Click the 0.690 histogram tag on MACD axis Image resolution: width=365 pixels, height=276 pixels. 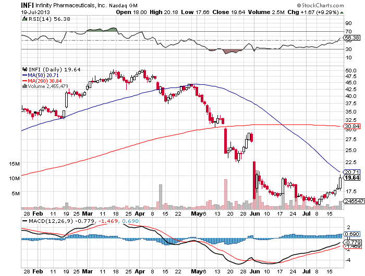click(352, 234)
